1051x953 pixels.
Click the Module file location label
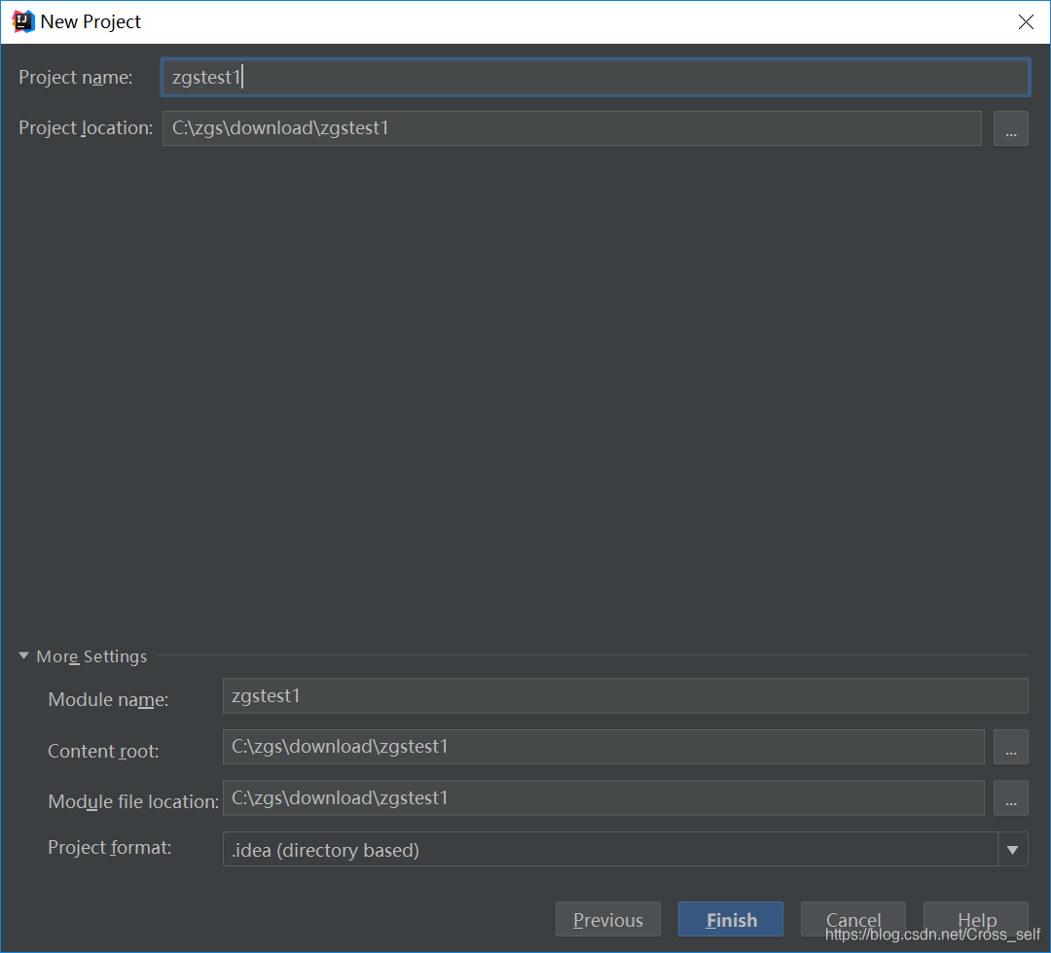[x=133, y=801]
